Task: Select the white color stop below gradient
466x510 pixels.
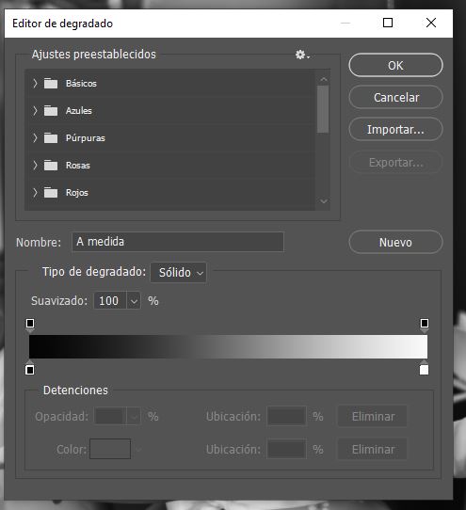Action: (424, 368)
